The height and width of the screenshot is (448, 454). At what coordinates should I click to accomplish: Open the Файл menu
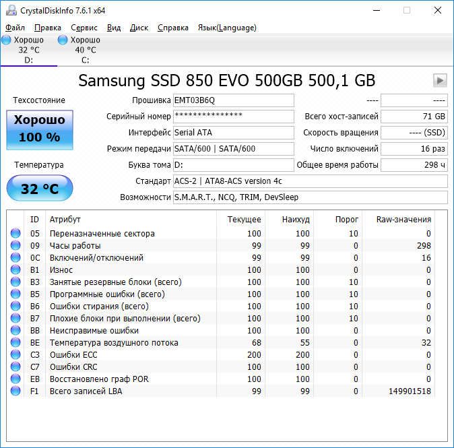tap(15, 28)
